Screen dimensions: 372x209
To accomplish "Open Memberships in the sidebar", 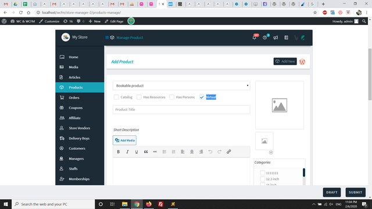I will [80, 179].
